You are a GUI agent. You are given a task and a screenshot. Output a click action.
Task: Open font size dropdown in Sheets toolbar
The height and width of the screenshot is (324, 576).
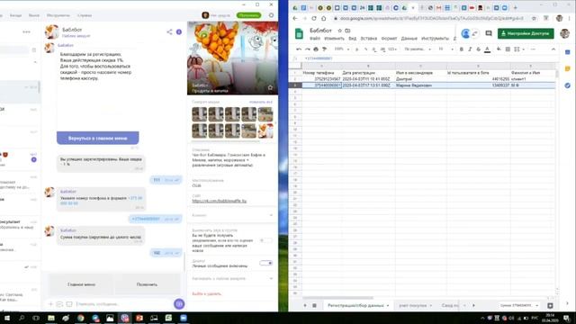coord(446,49)
